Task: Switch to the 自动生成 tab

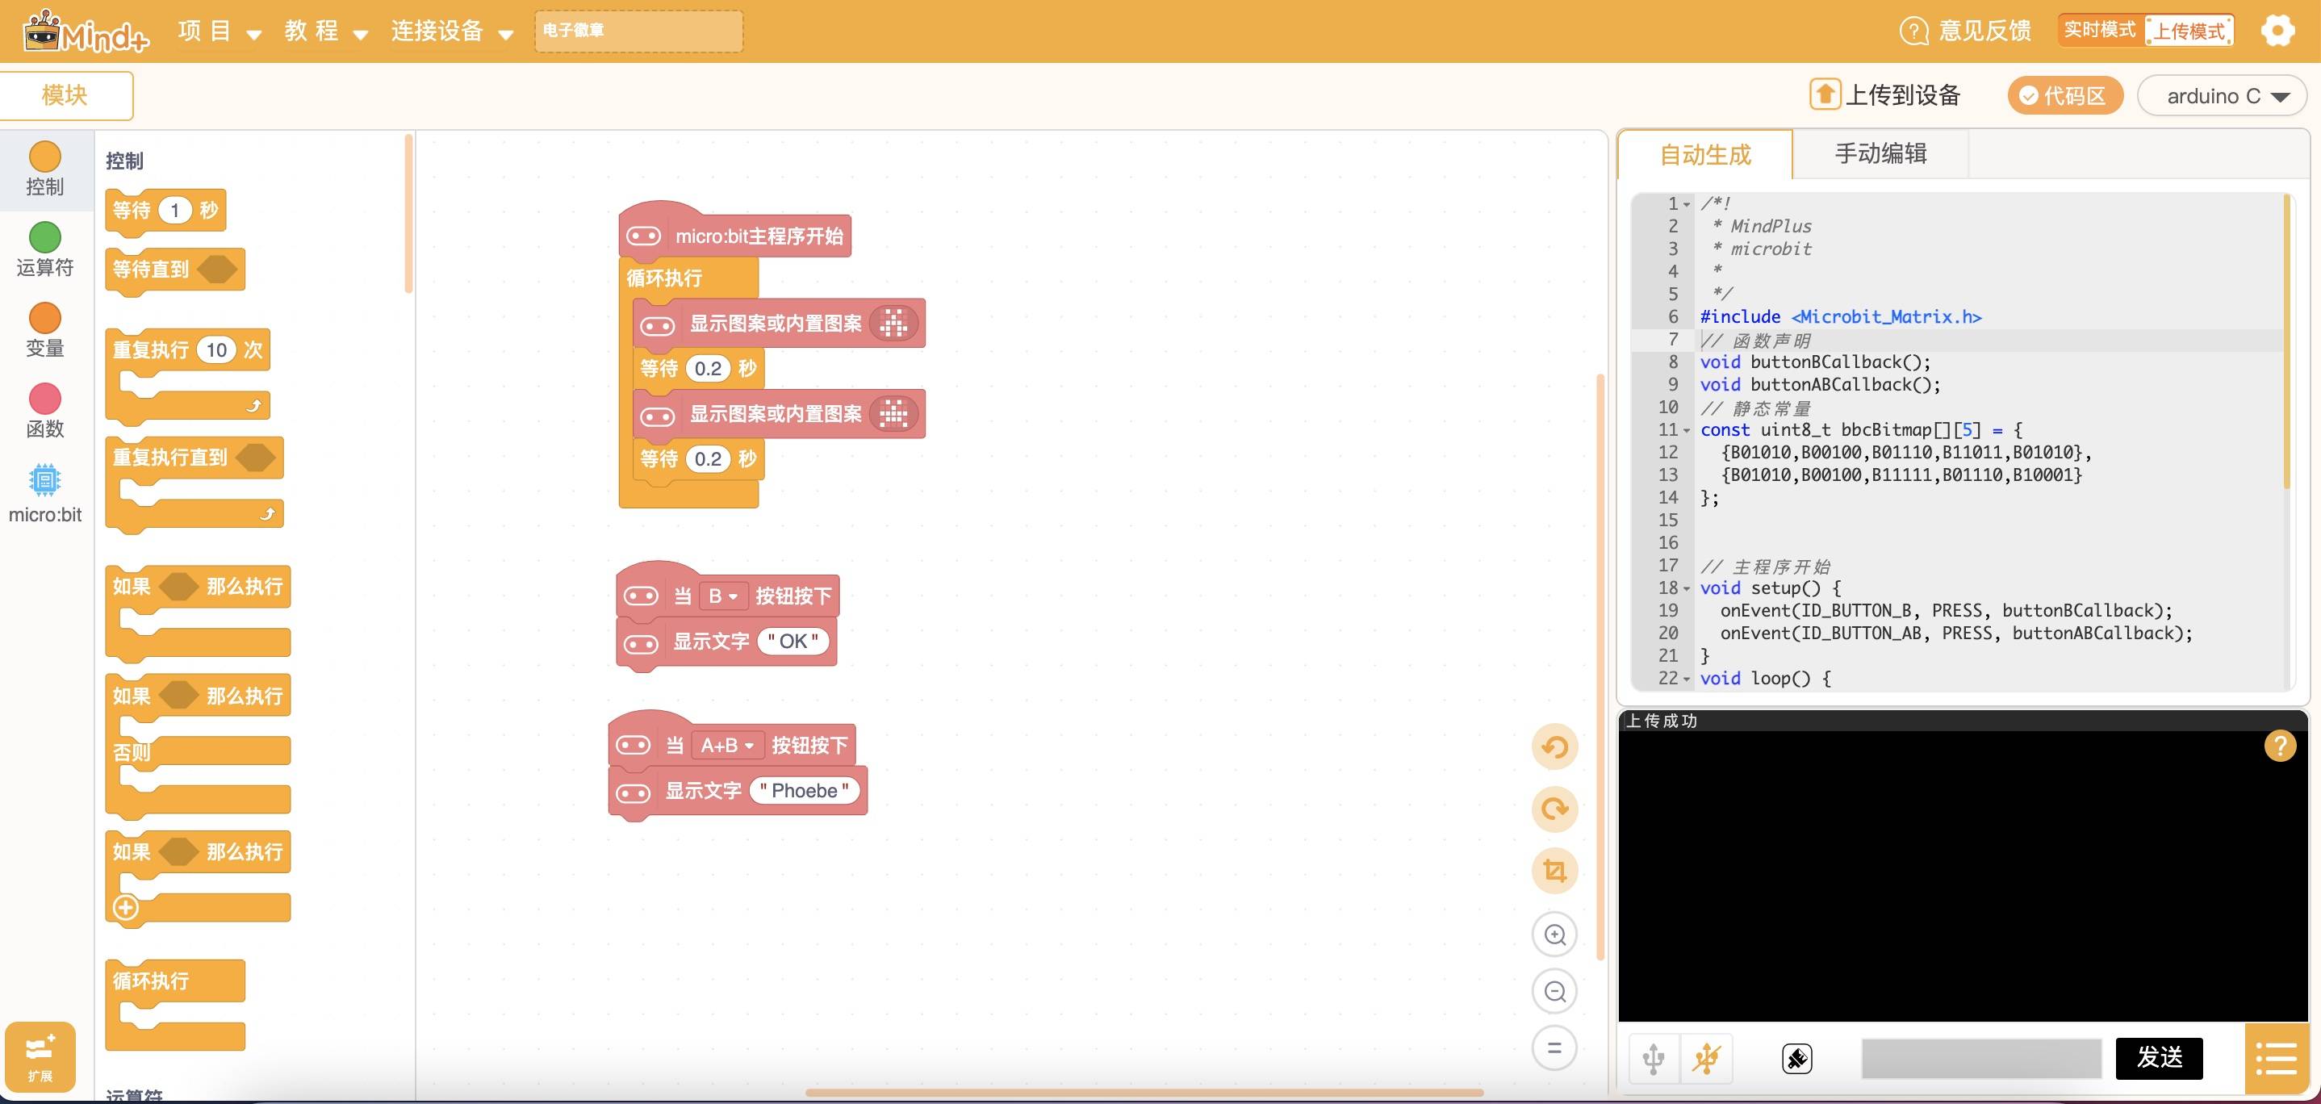Action: (x=1704, y=155)
